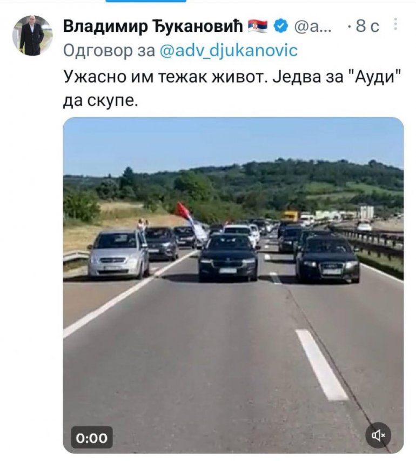Click the Serbian flag emoji beside the name

click(x=258, y=26)
